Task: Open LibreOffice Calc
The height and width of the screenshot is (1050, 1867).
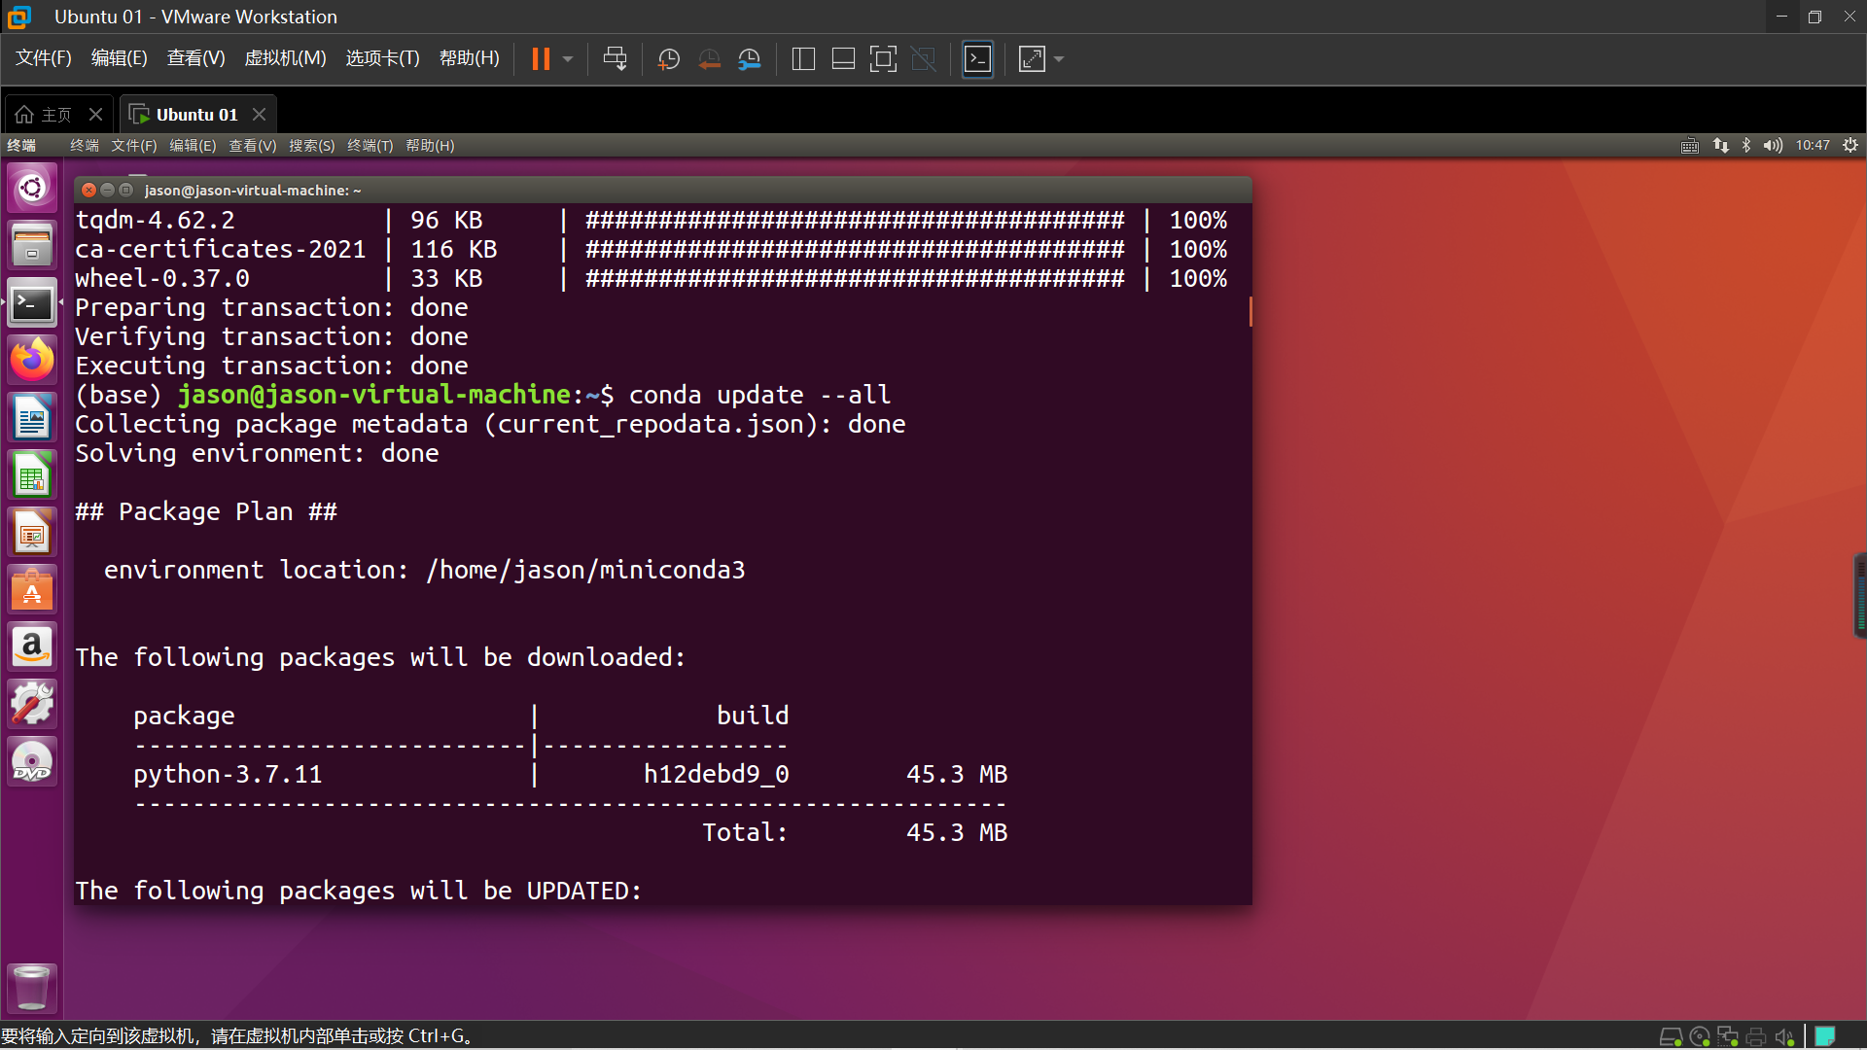Action: tap(32, 475)
